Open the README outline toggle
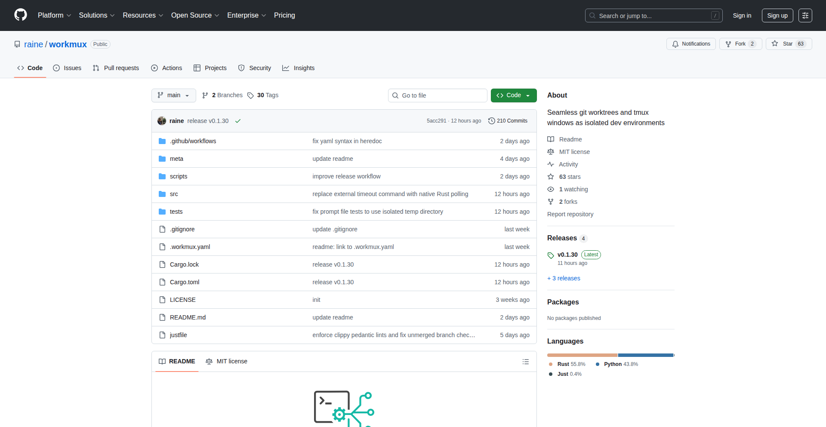Image resolution: width=826 pixels, height=427 pixels. pos(525,361)
